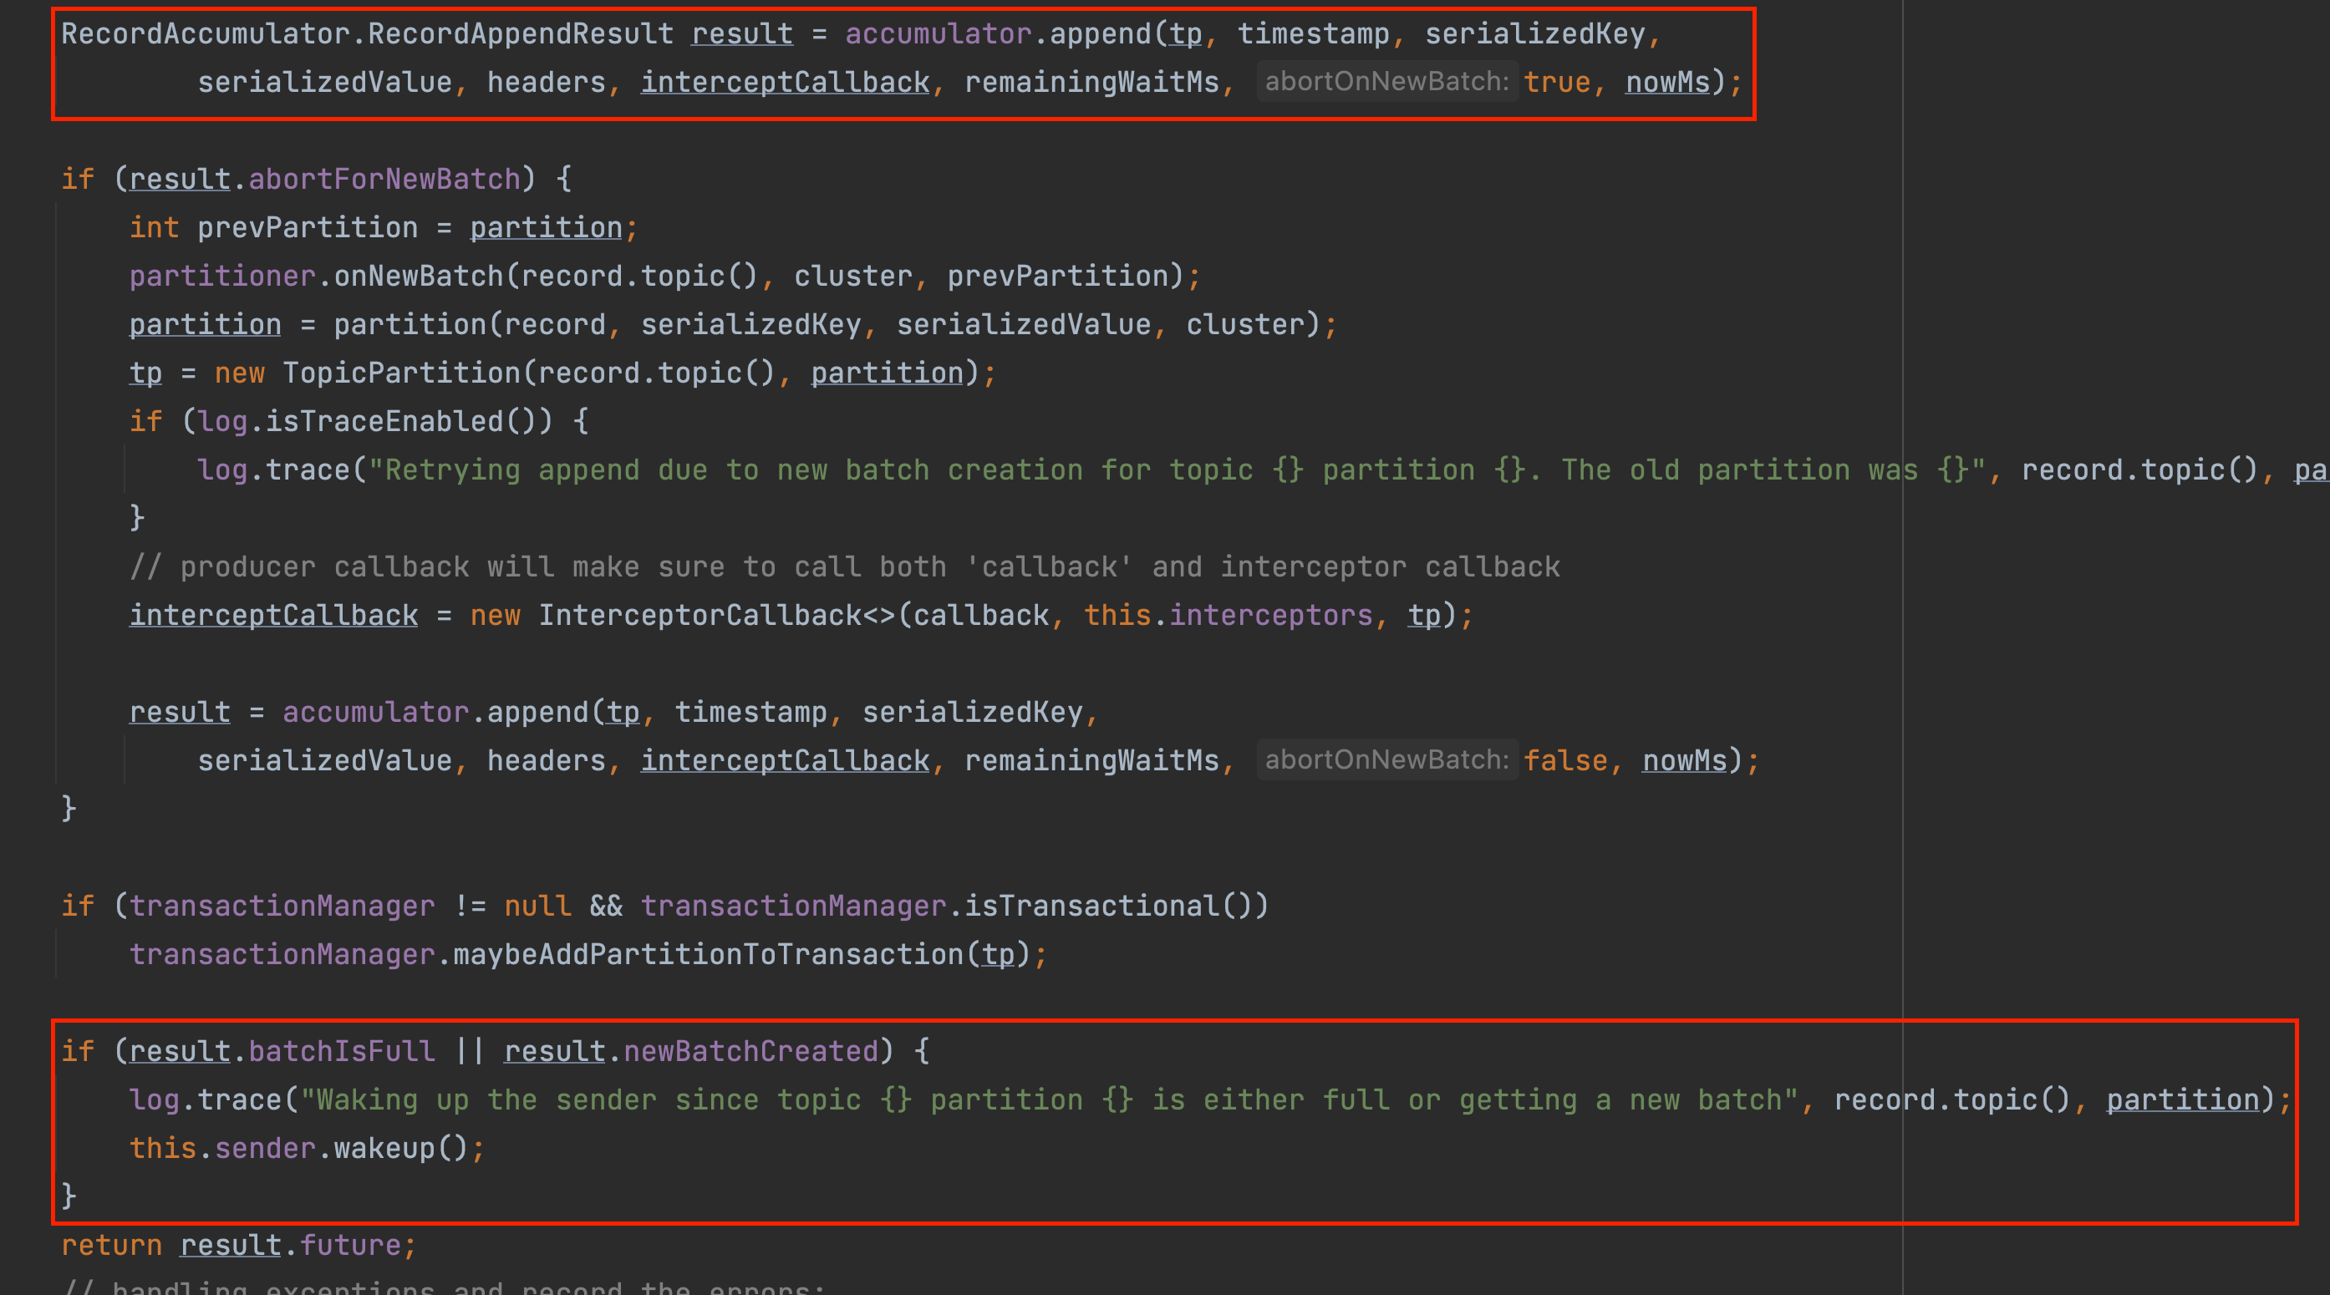Click the producer callback comment line
2330x1295 pixels.
[845, 567]
